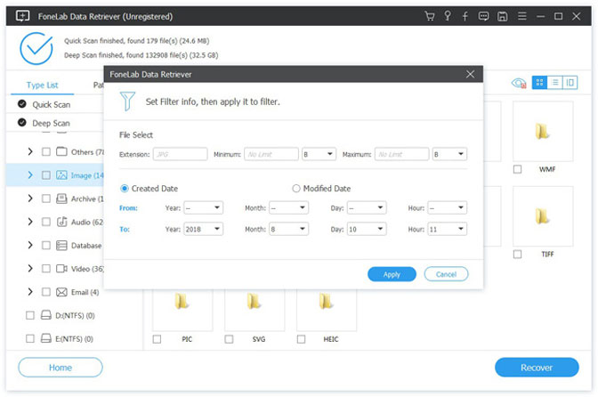Select the Created Date radio button
The width and height of the screenshot is (598, 397).
pyautogui.click(x=125, y=189)
